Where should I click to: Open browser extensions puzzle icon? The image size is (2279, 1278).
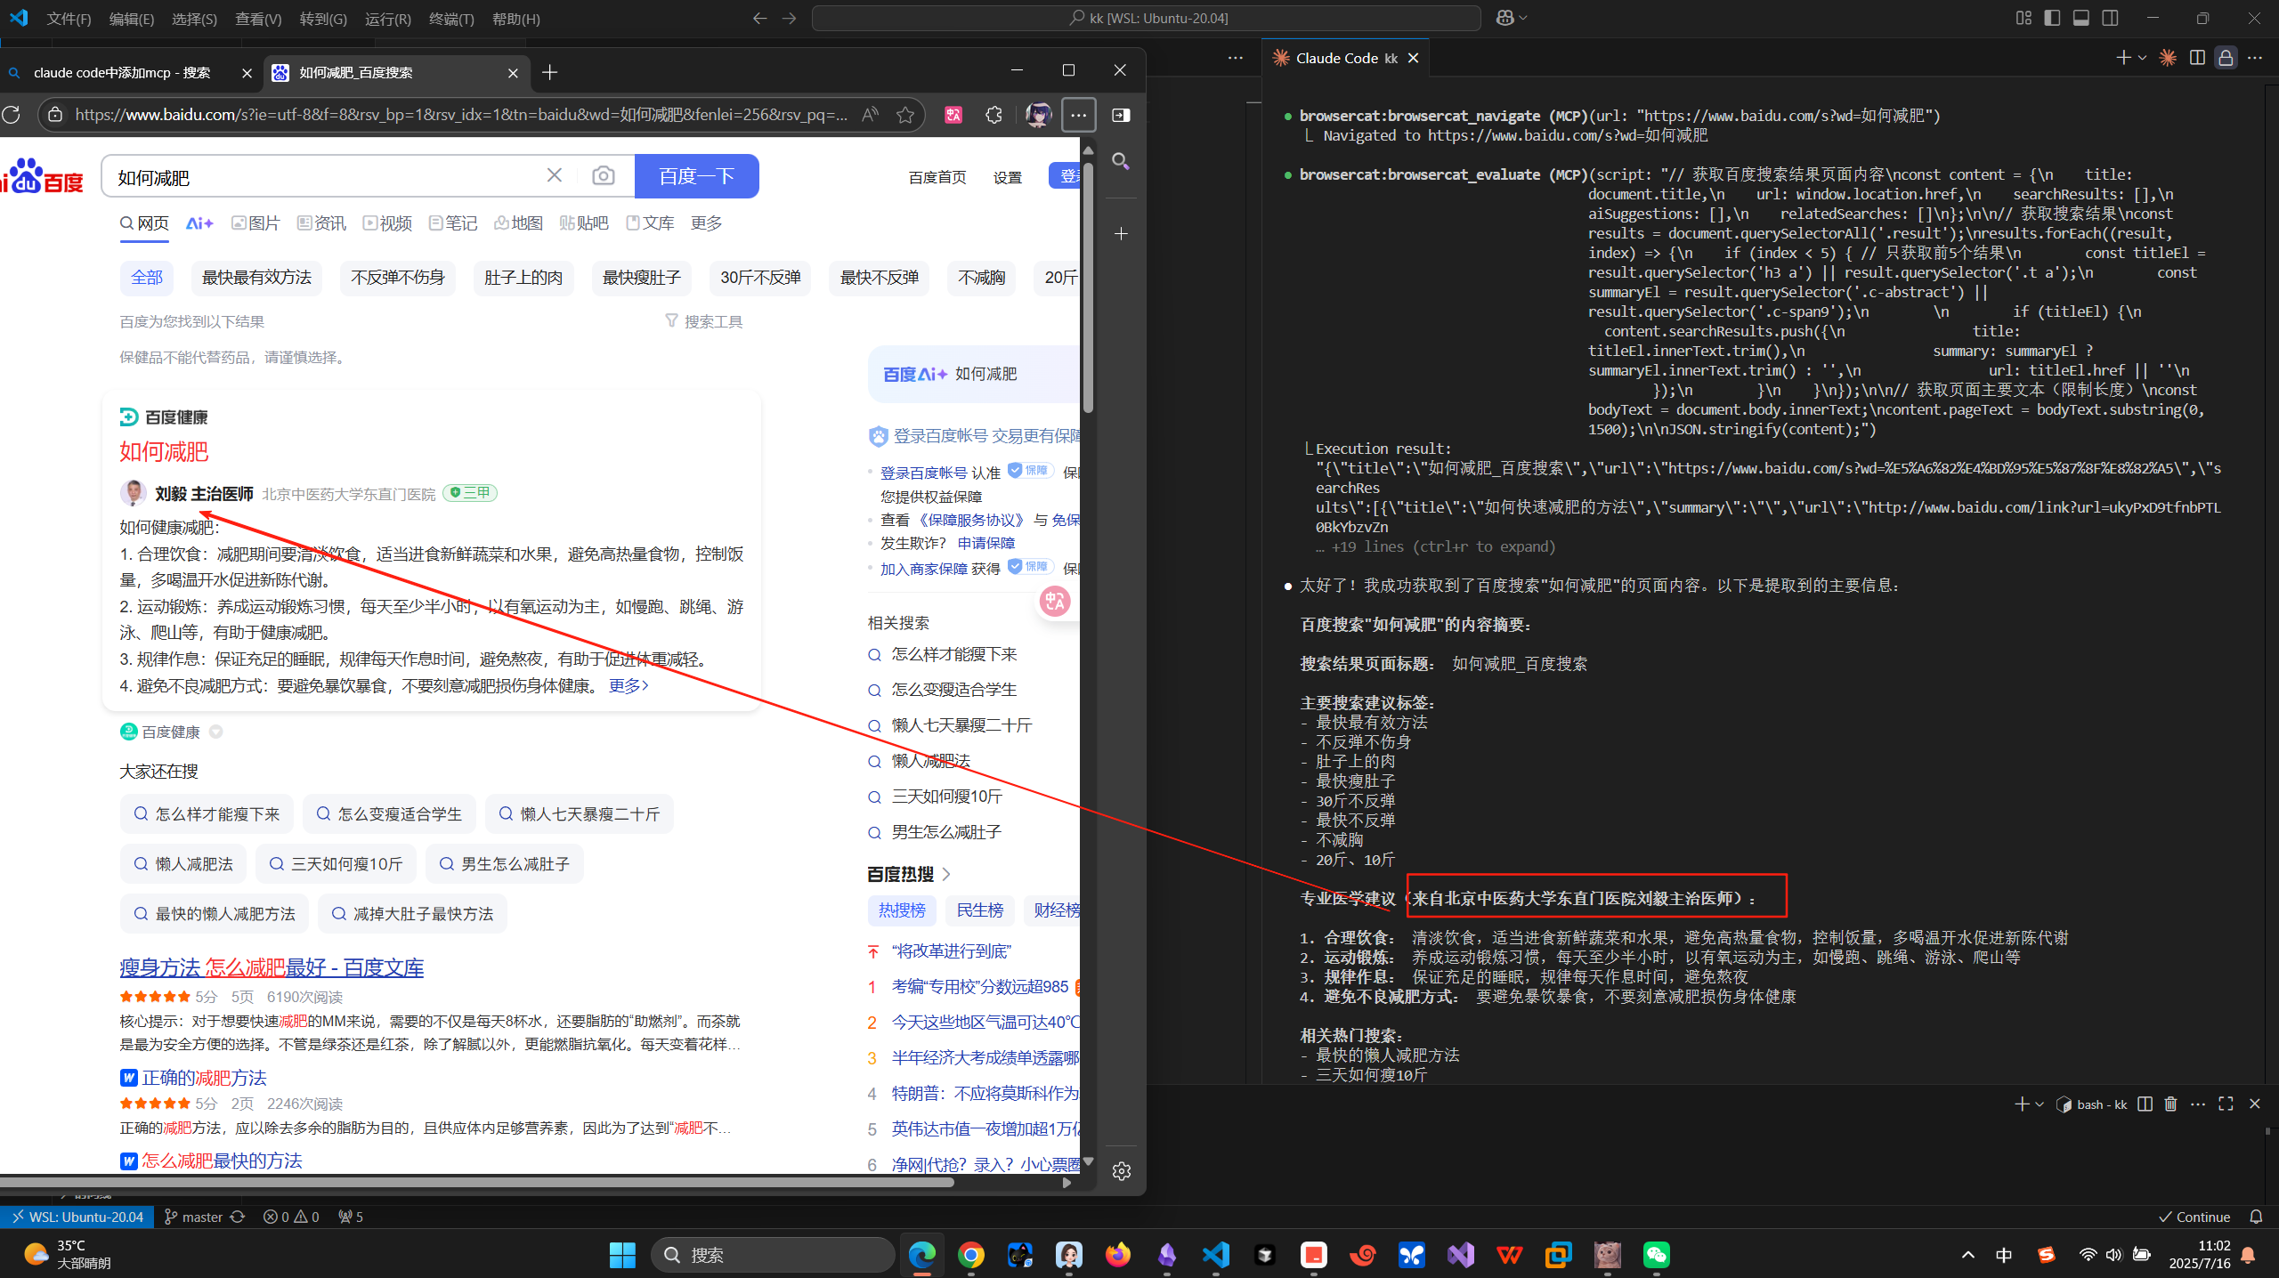994,115
